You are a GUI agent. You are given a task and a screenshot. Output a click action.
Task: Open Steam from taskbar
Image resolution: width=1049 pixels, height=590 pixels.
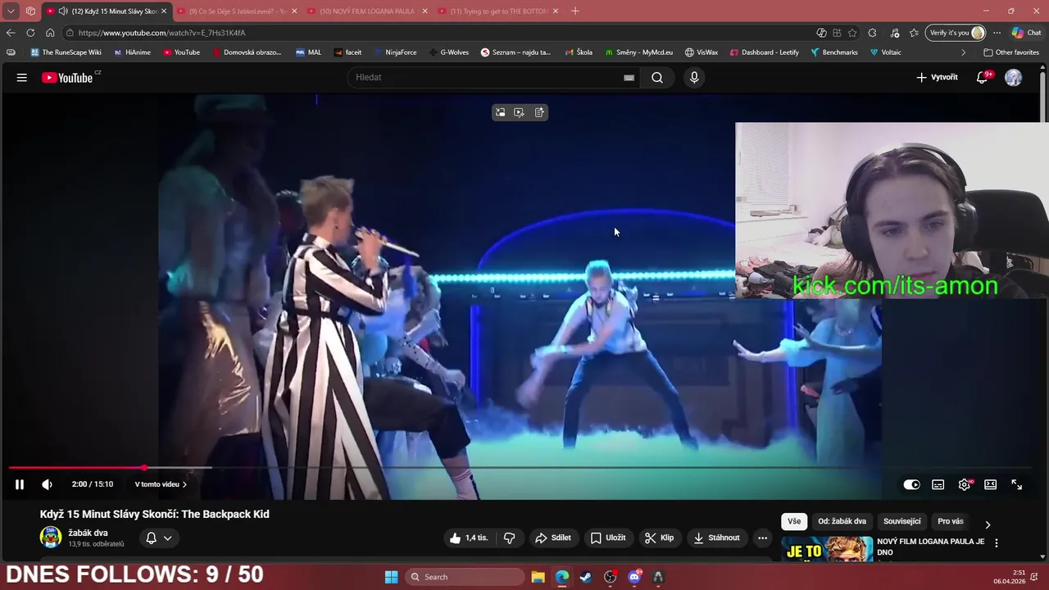tap(586, 577)
